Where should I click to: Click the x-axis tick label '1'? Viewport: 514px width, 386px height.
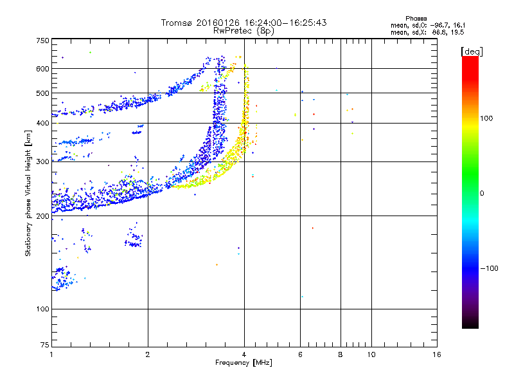tap(51, 354)
